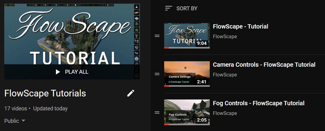Click the PLAY ALL button text
Image resolution: width=325 pixels, height=131 pixels.
tap(77, 72)
